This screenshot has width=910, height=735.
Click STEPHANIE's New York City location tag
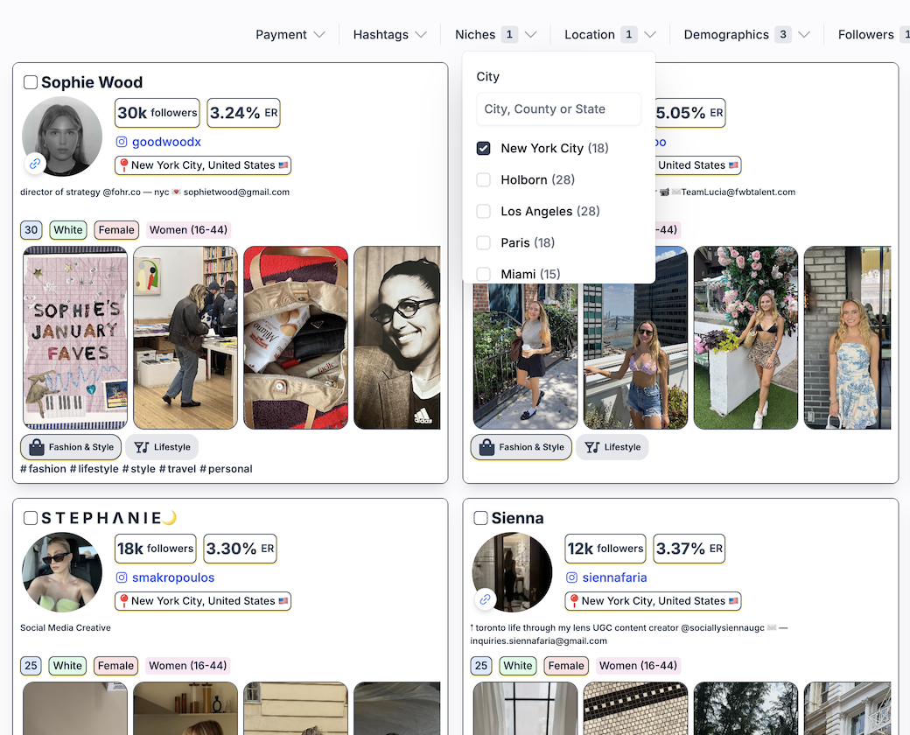203,601
